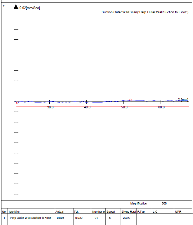Select the Perp Outer Wall Suction to Floor row

tap(97, 218)
